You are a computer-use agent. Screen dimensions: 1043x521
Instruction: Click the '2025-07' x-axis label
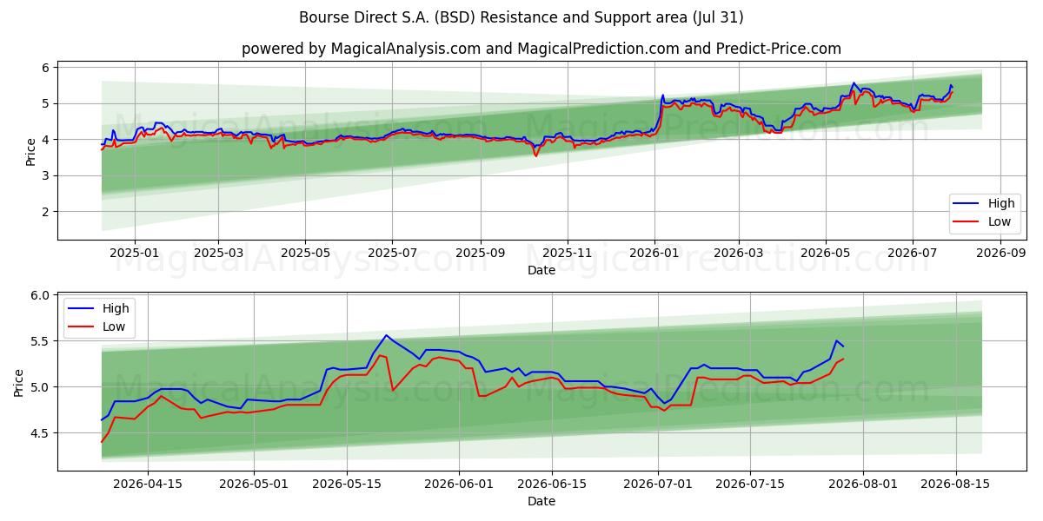pyautogui.click(x=392, y=253)
